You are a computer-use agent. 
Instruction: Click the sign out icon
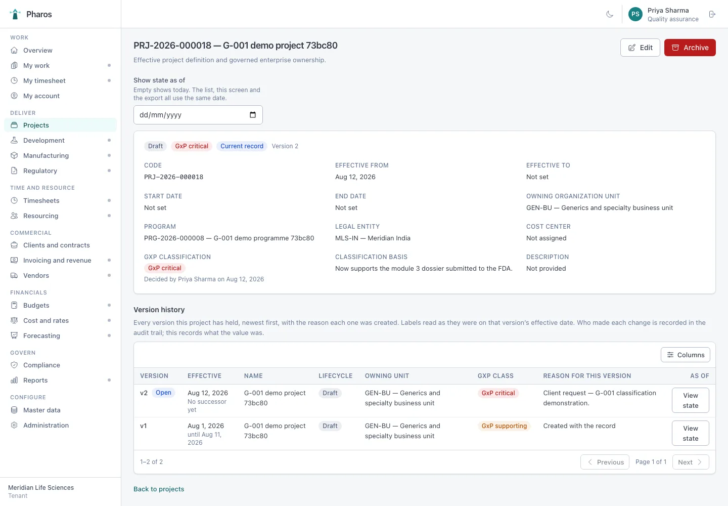(x=712, y=14)
